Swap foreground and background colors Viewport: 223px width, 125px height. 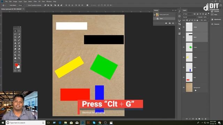click(x=19, y=64)
